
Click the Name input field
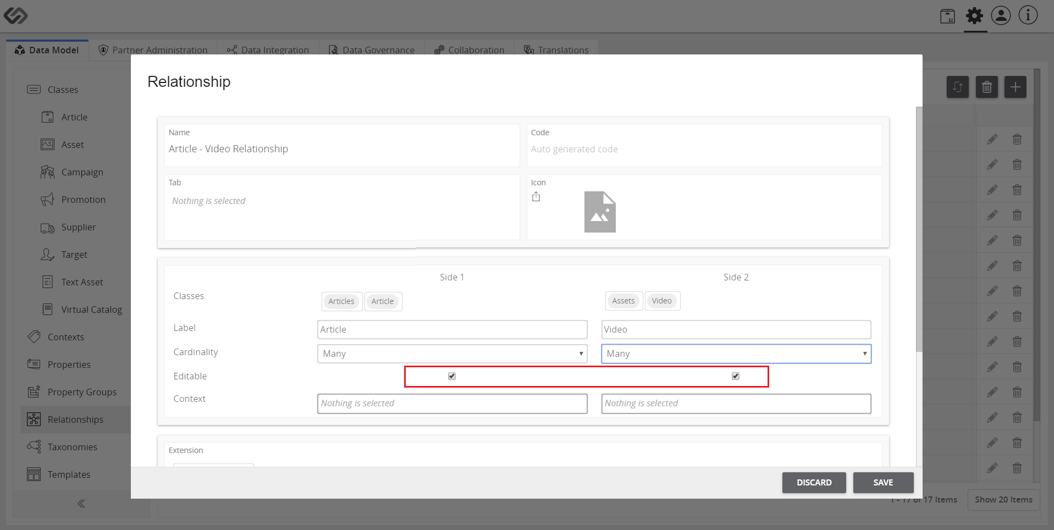pos(342,149)
